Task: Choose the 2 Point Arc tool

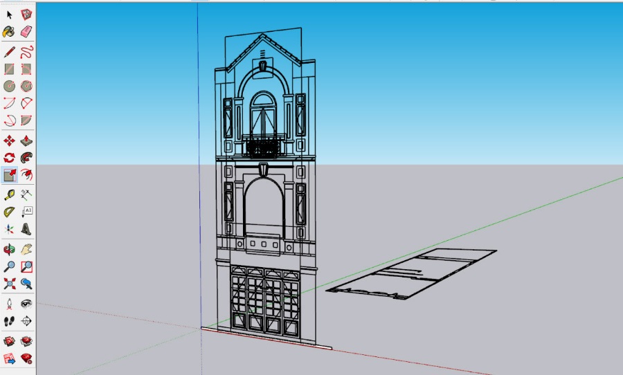Action: click(x=26, y=103)
